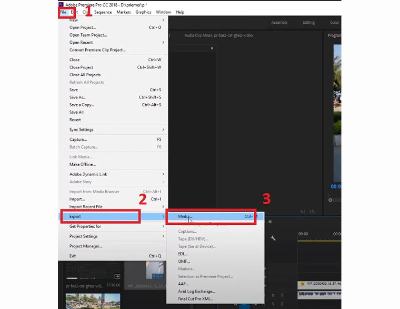
Task: Click the Lift icon below the Program monitor
Action: tap(303, 211)
